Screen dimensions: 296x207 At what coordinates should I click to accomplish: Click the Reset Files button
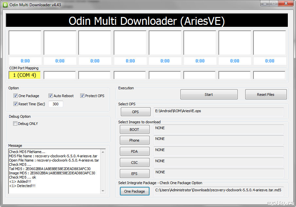tap(266, 95)
